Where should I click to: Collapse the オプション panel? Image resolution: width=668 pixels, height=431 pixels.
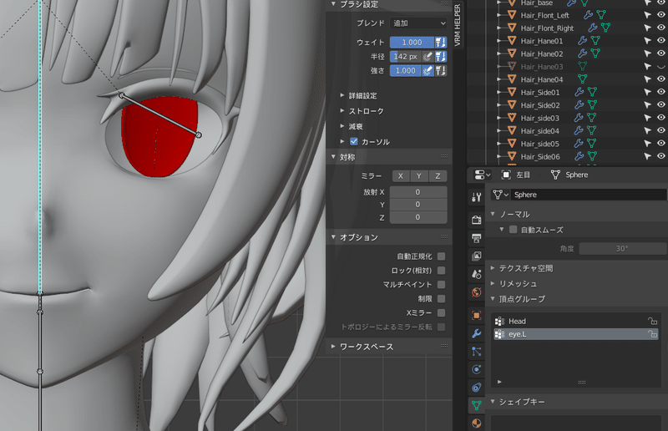(x=333, y=237)
